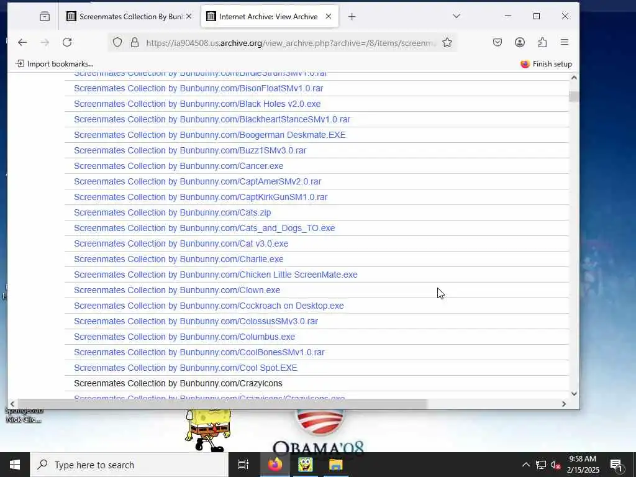Image resolution: width=636 pixels, height=477 pixels.
Task: Open the Extensions puzzle icon
Action: pyautogui.click(x=542, y=43)
